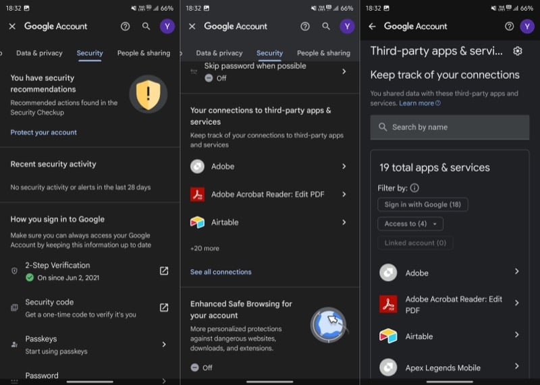Tap the yellow security warning shield icon
The height and width of the screenshot is (385, 540).
(148, 94)
